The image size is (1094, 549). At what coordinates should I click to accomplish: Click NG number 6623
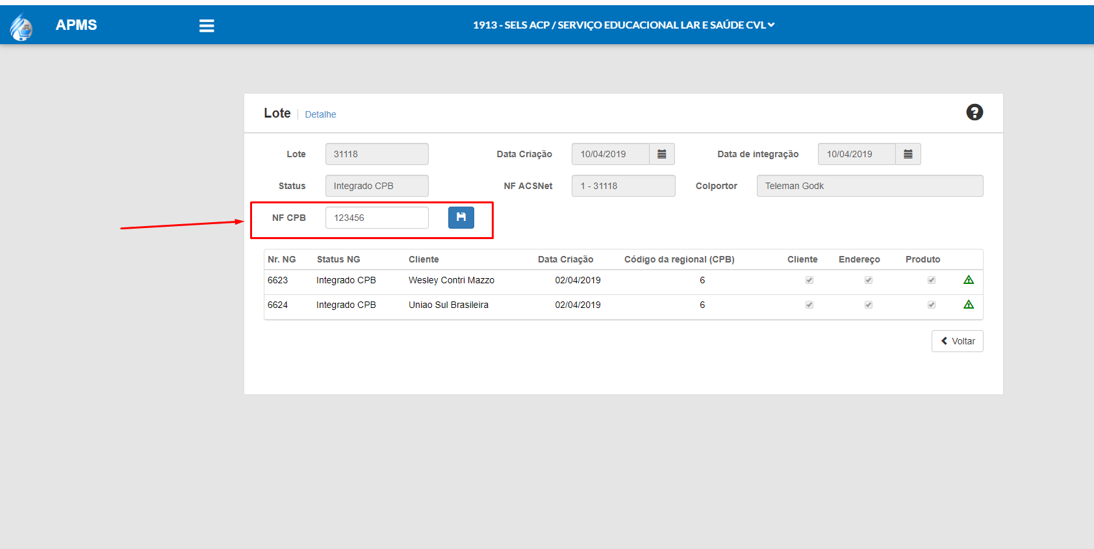click(277, 280)
